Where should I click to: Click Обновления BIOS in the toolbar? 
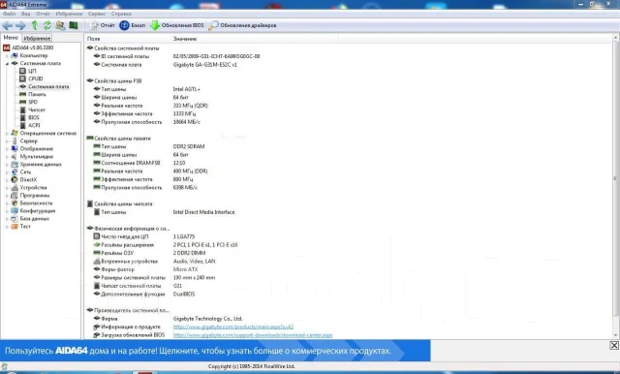point(177,25)
